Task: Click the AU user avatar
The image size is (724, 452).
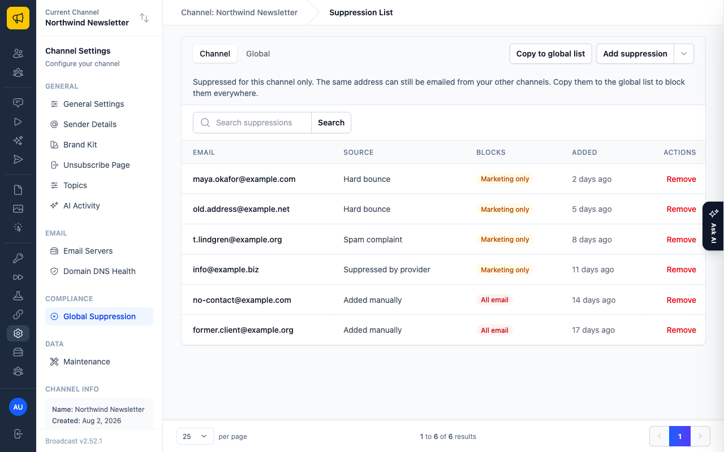Action: point(18,407)
